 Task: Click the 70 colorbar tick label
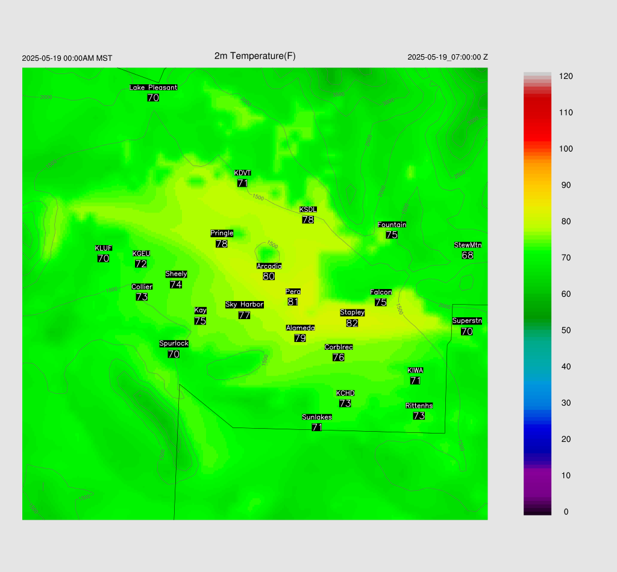click(566, 258)
